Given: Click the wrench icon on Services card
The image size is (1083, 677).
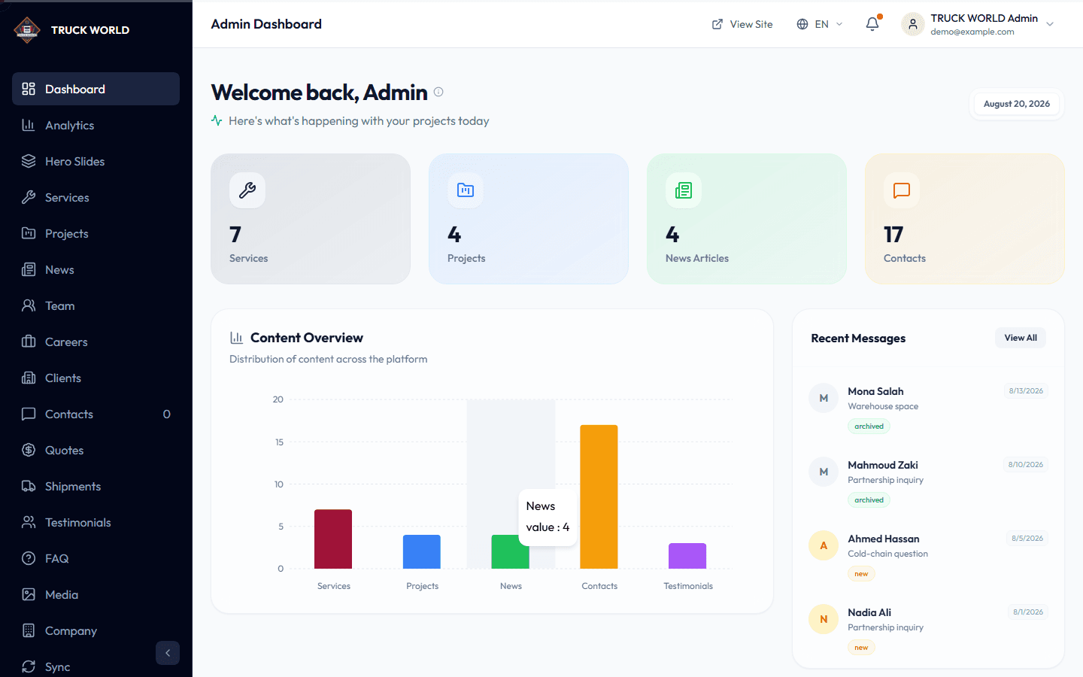Looking at the screenshot, I should coord(247,190).
